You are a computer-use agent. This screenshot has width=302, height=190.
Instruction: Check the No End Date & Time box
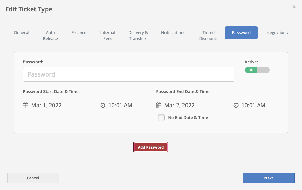(x=161, y=118)
